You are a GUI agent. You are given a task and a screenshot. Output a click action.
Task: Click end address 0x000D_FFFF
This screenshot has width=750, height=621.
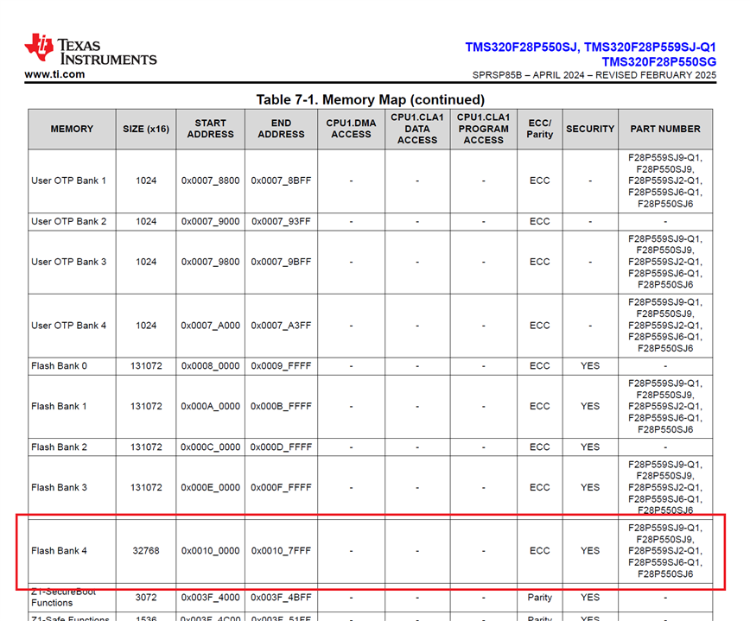(x=282, y=447)
